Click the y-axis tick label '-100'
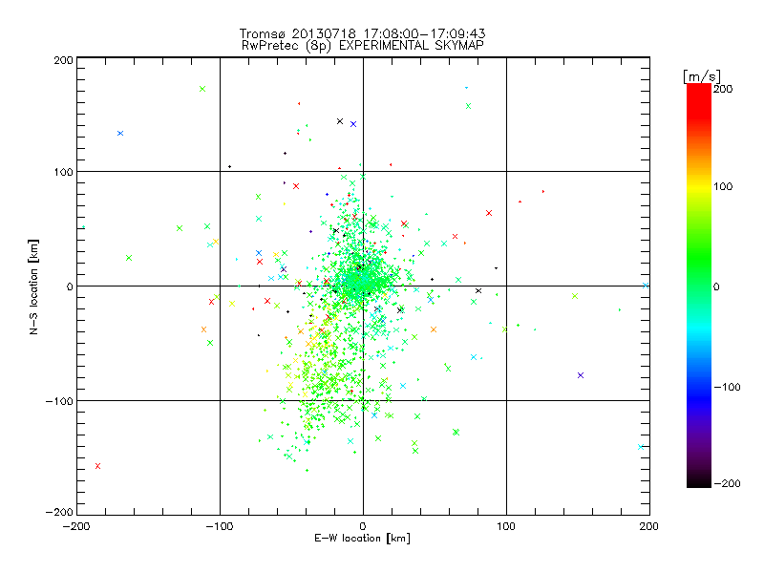This screenshot has height=573, width=764. pos(59,401)
